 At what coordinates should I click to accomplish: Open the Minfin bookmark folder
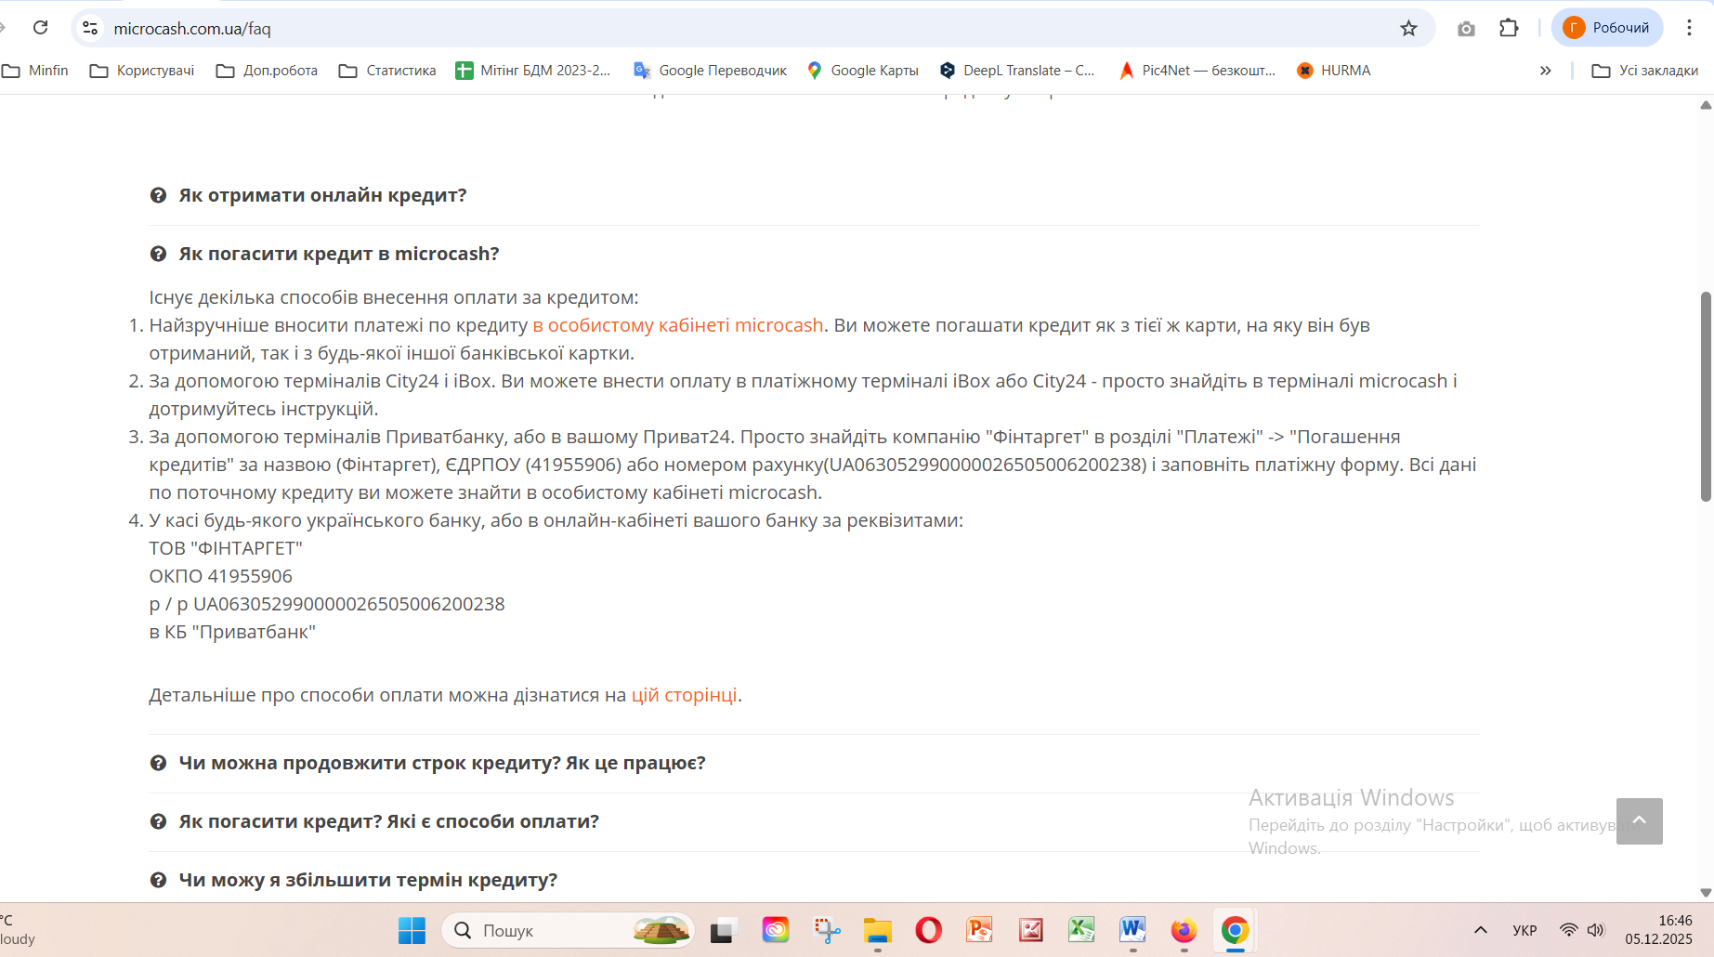point(36,71)
